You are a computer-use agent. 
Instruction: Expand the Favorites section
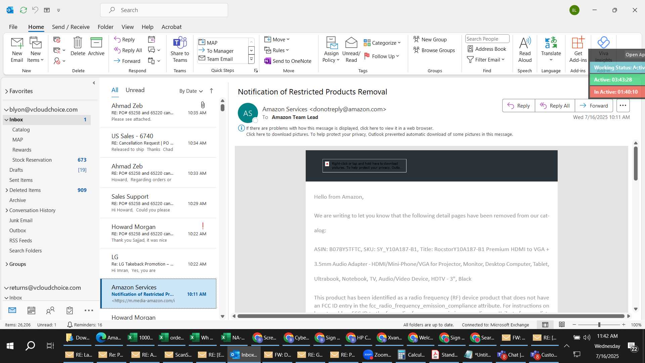point(6,91)
